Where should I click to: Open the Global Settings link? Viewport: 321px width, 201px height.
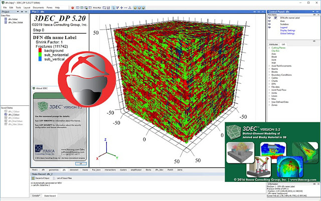tap(287, 34)
